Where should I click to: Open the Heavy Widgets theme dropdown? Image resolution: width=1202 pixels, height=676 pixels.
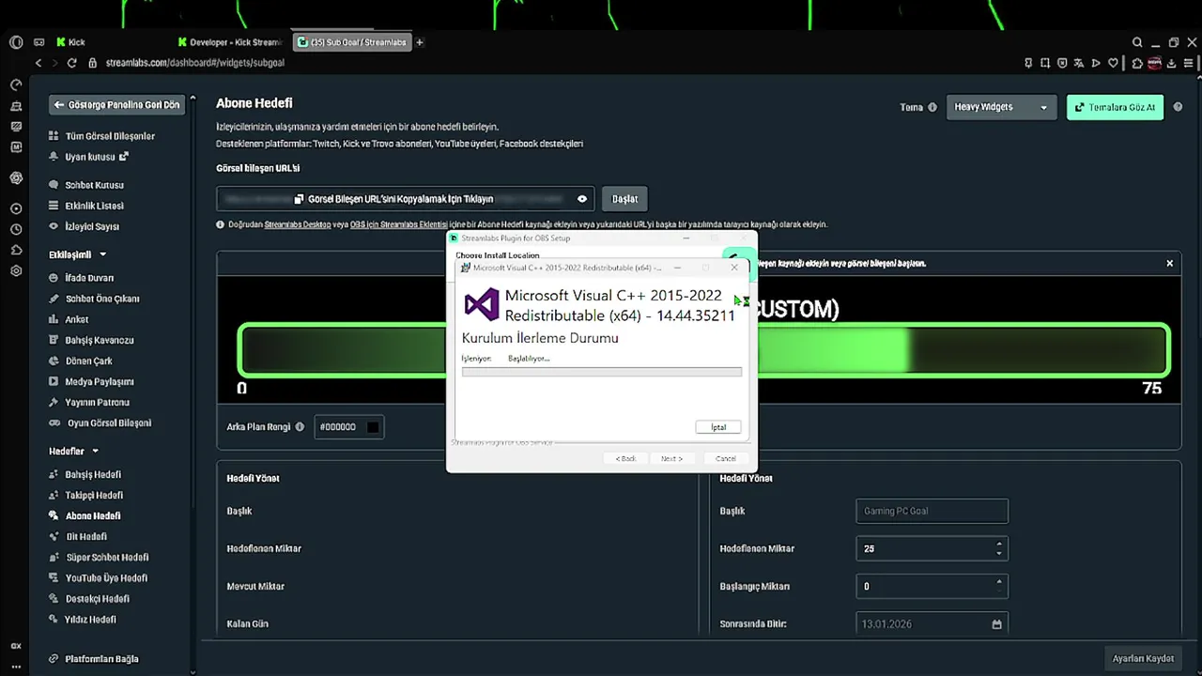tap(1001, 107)
